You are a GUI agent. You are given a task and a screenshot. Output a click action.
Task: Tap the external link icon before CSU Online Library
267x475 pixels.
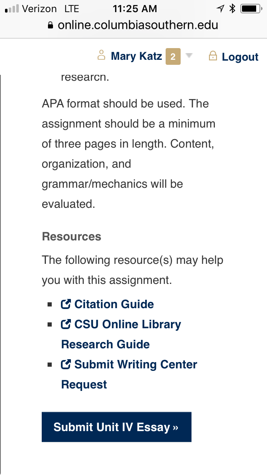pyautogui.click(x=66, y=324)
